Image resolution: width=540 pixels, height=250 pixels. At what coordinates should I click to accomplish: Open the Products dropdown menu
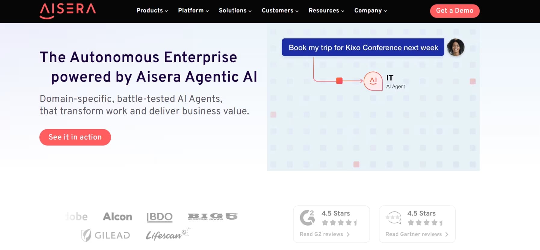point(152,11)
